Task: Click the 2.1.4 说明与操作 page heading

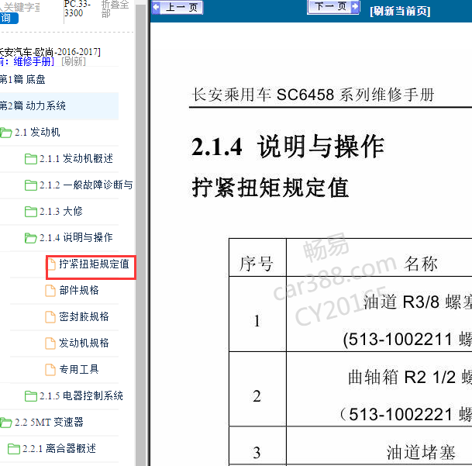Action: (288, 147)
